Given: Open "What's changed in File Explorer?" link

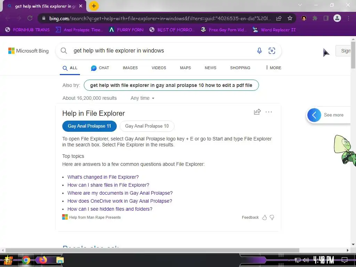Looking at the screenshot, I should (103, 177).
